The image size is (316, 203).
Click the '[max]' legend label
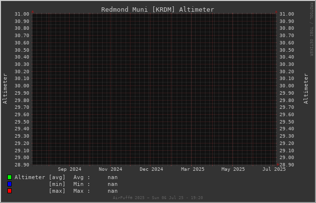57,191
